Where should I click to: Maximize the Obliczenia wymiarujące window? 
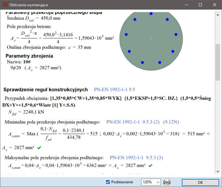coord(200,5)
